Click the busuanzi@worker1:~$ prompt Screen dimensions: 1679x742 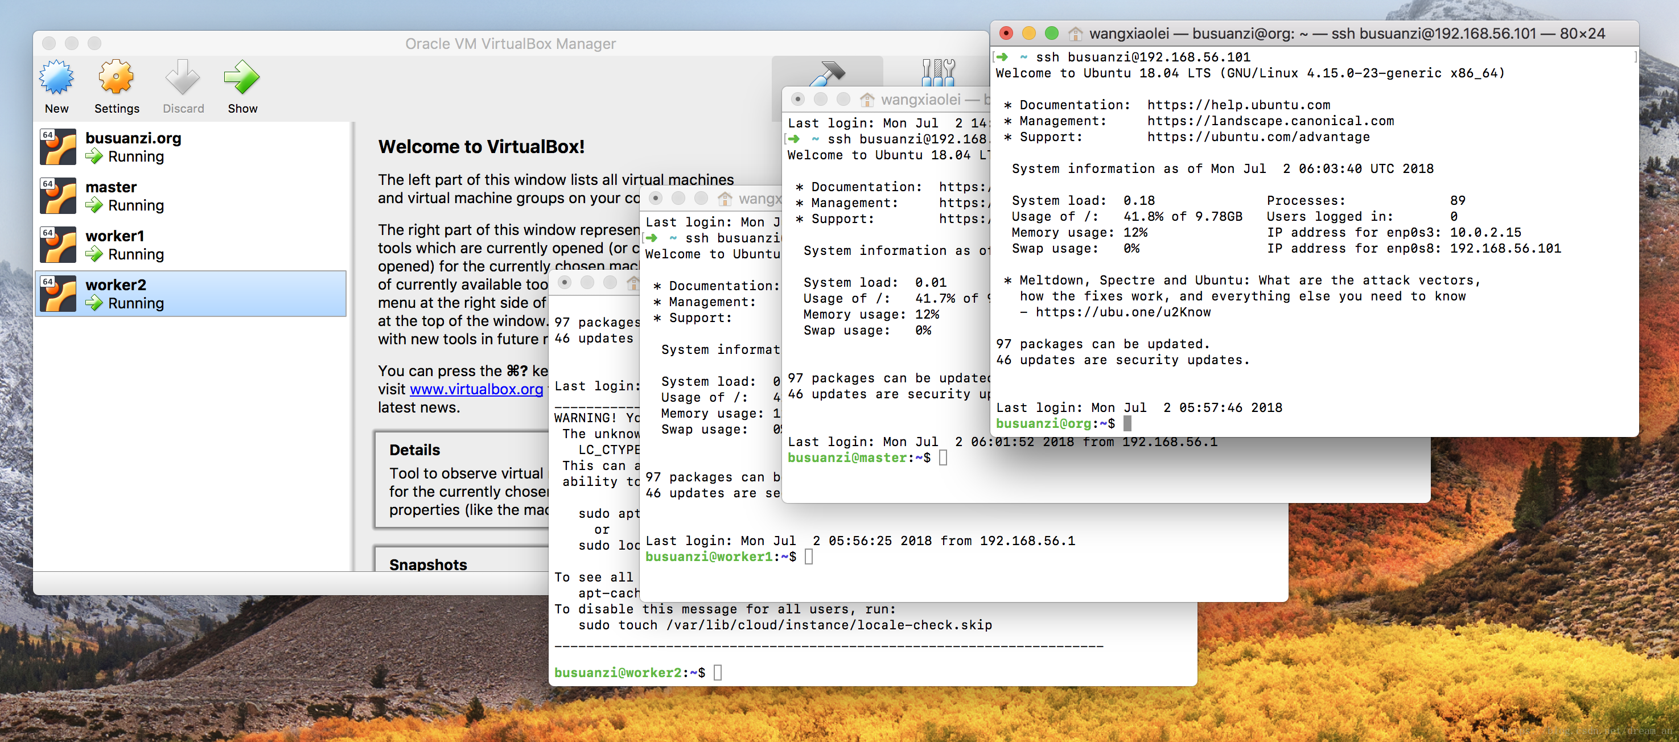721,557
